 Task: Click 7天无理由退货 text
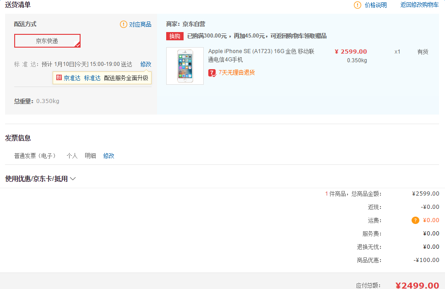point(237,73)
